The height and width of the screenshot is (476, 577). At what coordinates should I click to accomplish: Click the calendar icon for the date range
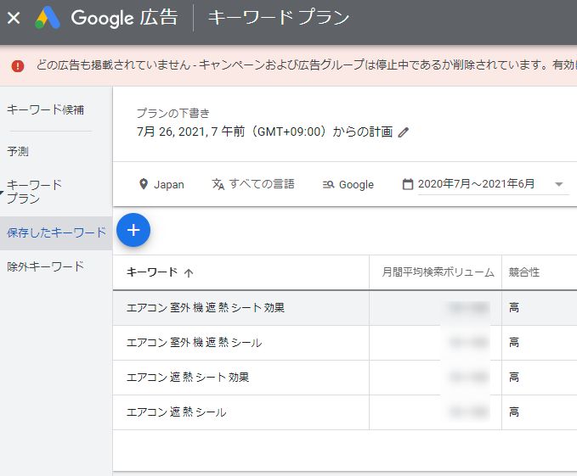click(408, 184)
